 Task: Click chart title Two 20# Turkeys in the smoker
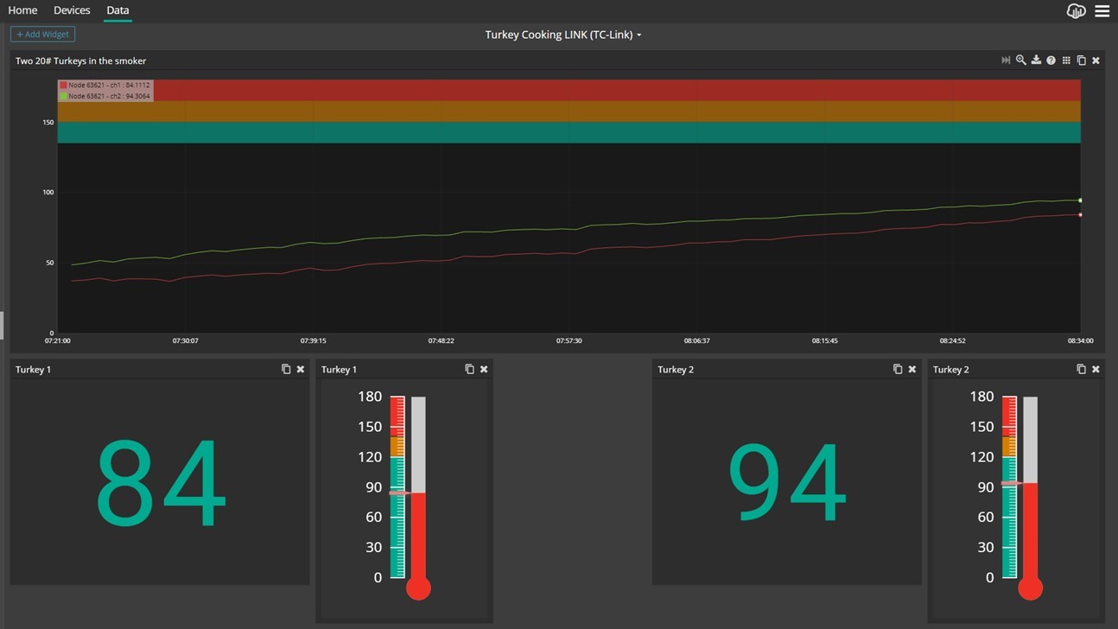pos(80,60)
